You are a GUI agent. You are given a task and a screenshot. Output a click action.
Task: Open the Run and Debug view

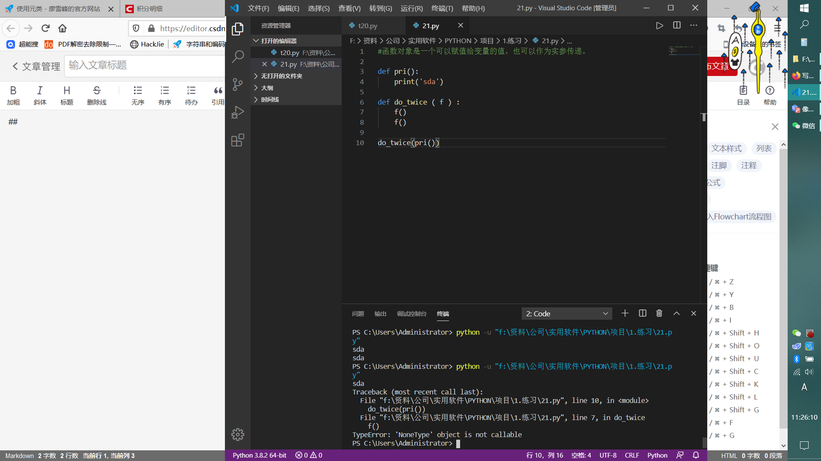pyautogui.click(x=238, y=112)
